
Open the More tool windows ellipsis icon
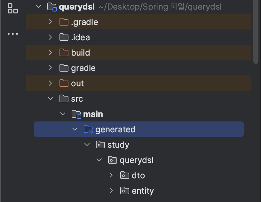pyautogui.click(x=13, y=34)
